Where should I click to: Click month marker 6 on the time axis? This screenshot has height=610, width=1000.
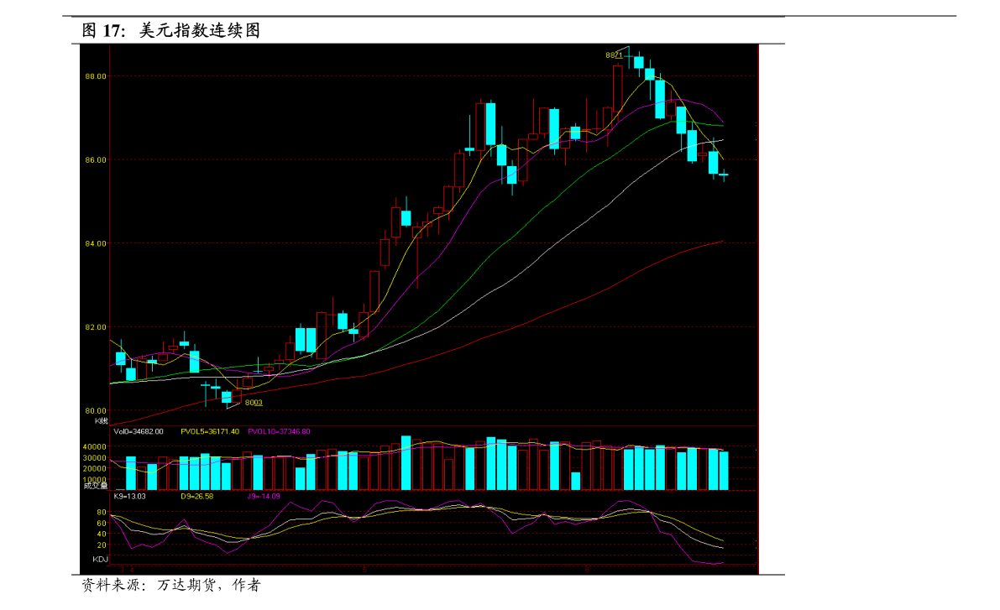point(587,569)
